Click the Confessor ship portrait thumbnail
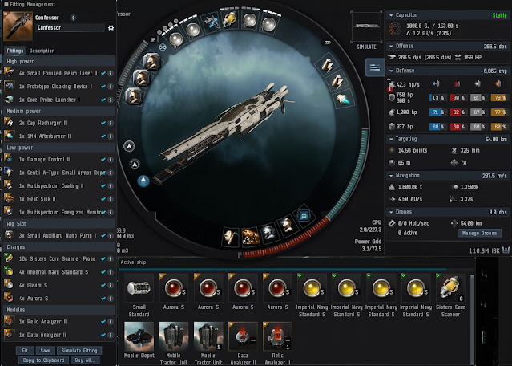The width and height of the screenshot is (512, 366). [18, 26]
